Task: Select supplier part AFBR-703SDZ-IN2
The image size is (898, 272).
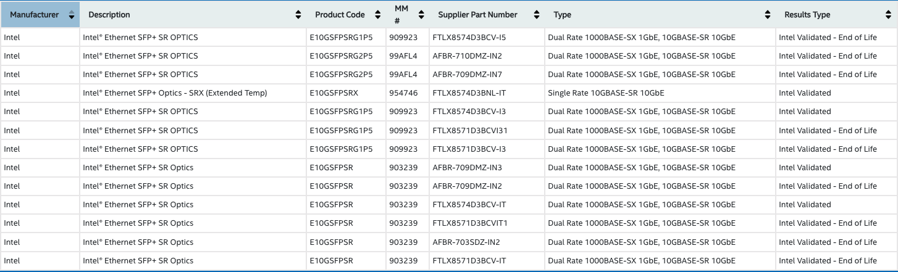Action: coord(466,242)
